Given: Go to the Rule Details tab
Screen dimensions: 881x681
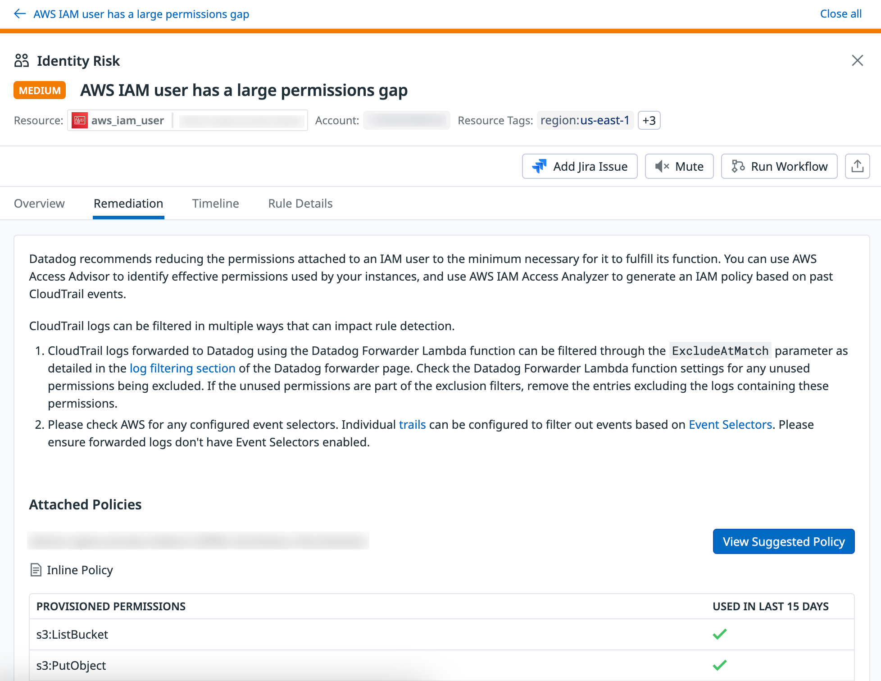Looking at the screenshot, I should [x=300, y=204].
